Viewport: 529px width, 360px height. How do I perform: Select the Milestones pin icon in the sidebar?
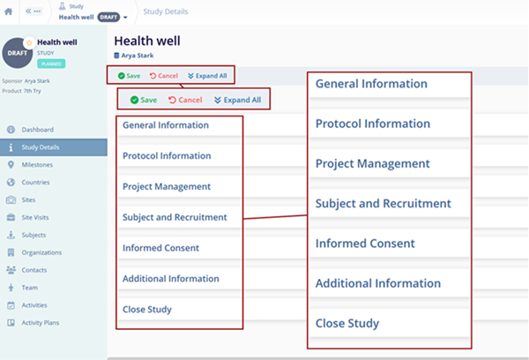pyautogui.click(x=10, y=164)
